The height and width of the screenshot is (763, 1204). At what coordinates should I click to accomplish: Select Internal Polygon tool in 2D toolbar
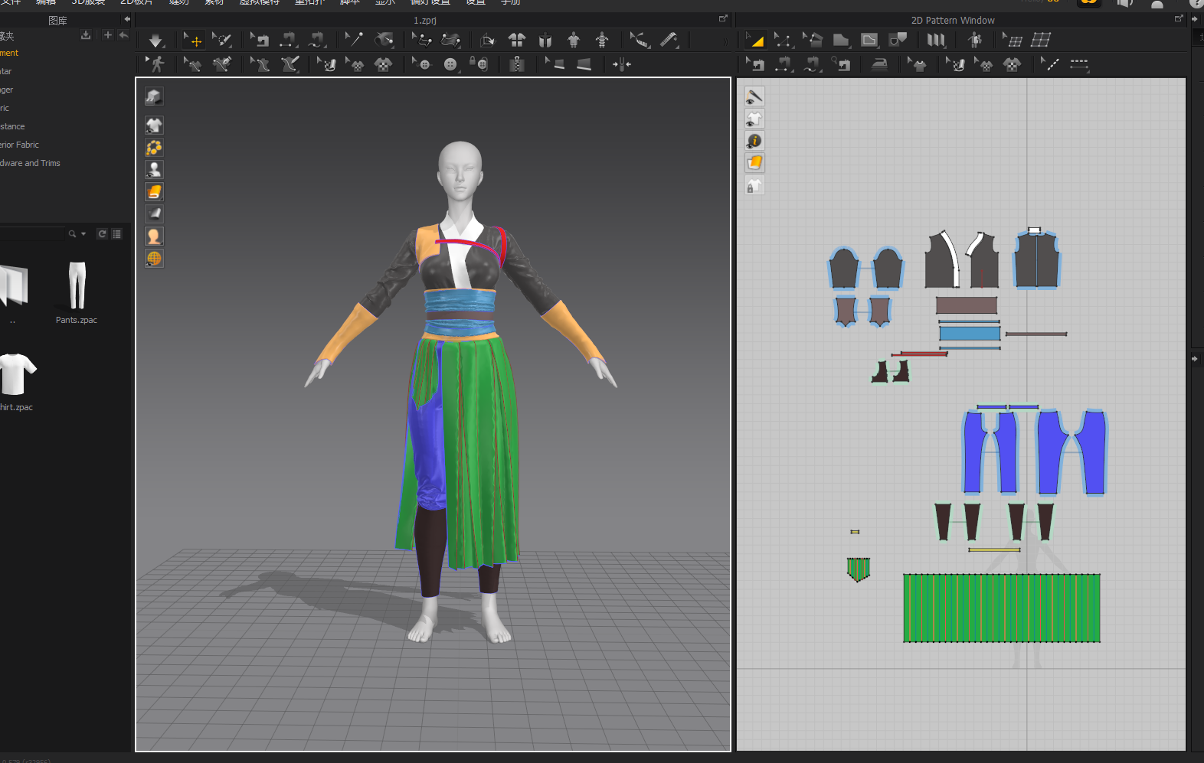(x=869, y=40)
